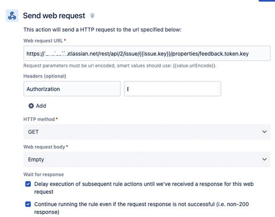
Task: Click the header value field next to Authorization
Action: pos(172,89)
